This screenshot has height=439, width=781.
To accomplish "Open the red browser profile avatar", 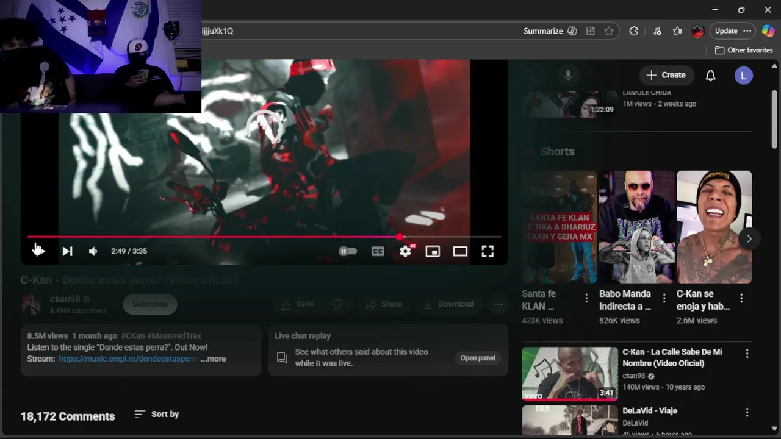I will (x=698, y=31).
